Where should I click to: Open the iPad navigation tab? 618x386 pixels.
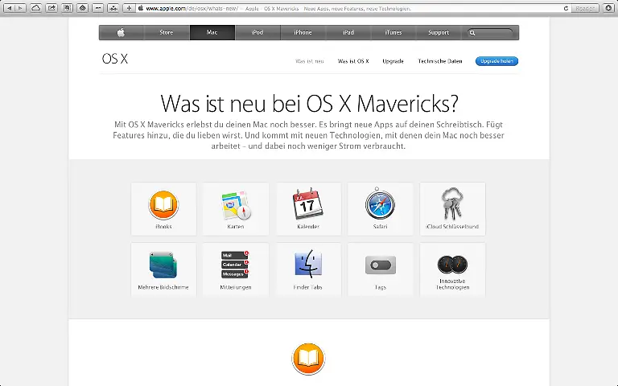[348, 32]
